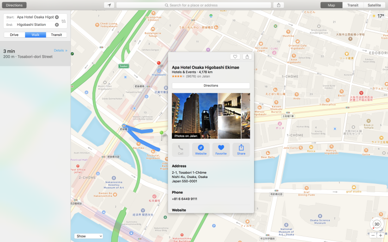Viewport: 388px width, 242px height.
Task: Select the graf studio marker
Action: coord(354,187)
